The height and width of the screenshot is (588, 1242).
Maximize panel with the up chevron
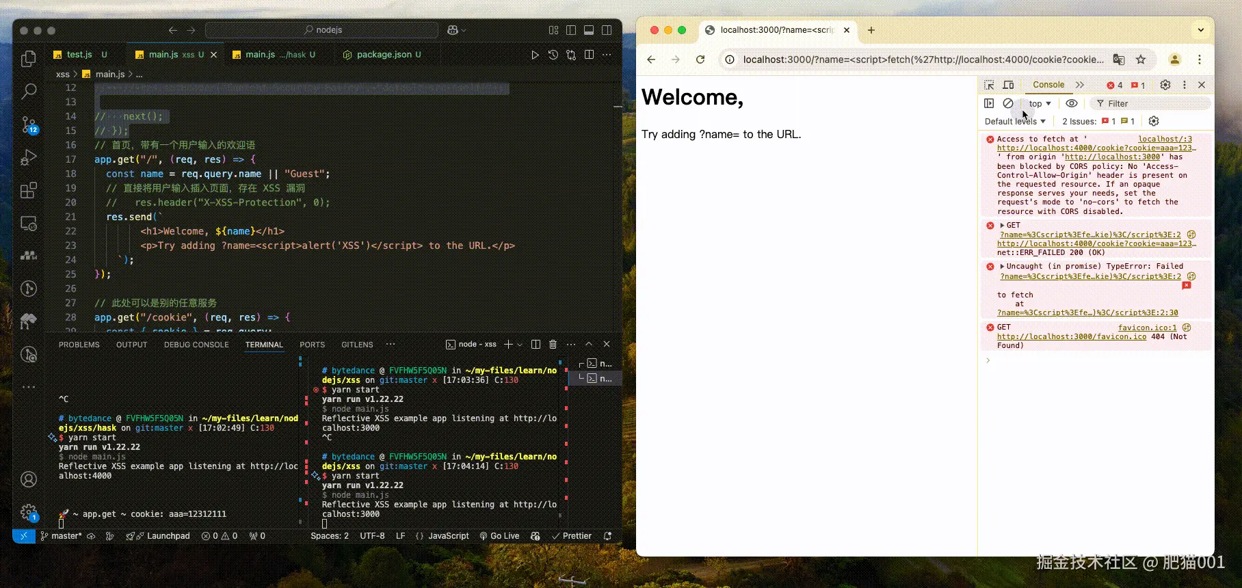click(x=589, y=344)
